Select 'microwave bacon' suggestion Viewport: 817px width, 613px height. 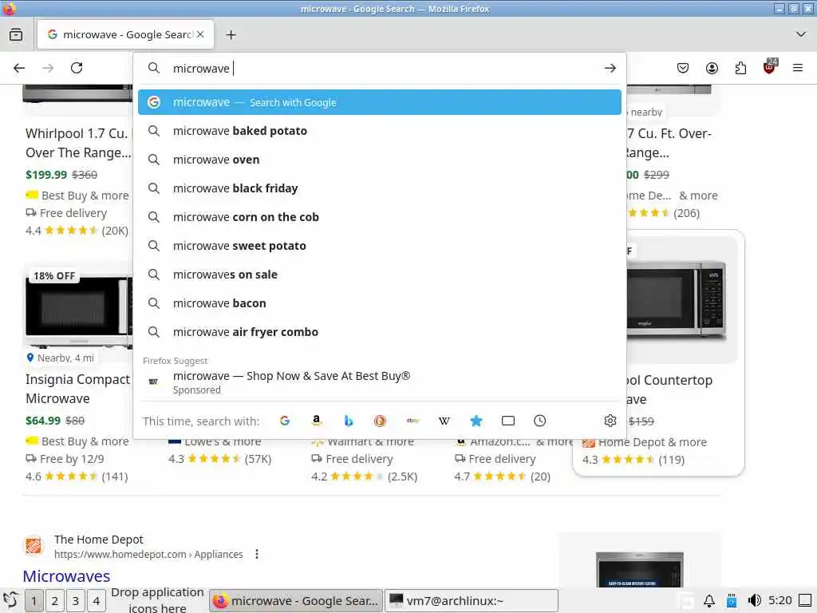coord(379,303)
